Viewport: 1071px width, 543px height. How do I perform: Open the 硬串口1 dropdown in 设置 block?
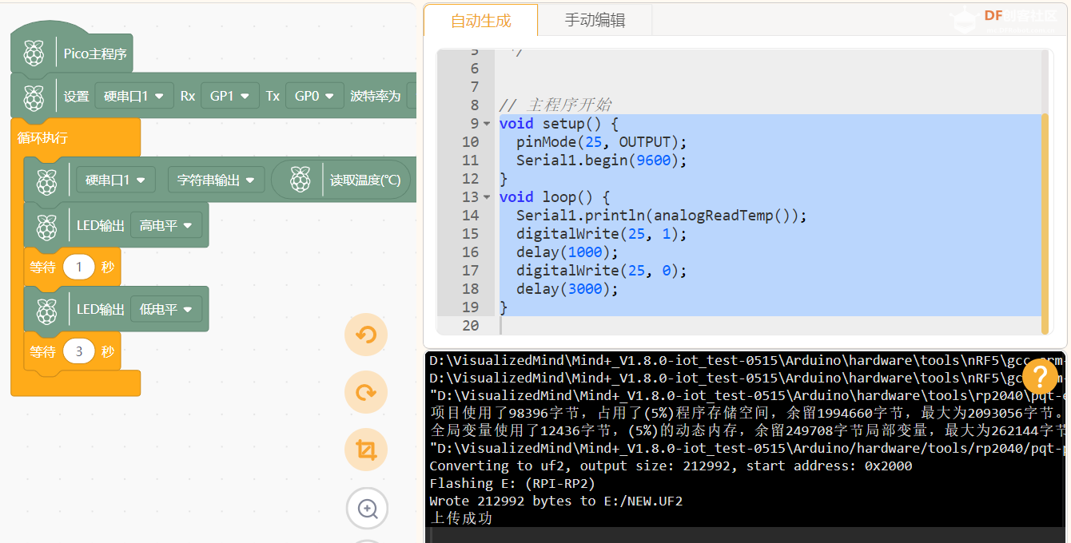pyautogui.click(x=134, y=96)
